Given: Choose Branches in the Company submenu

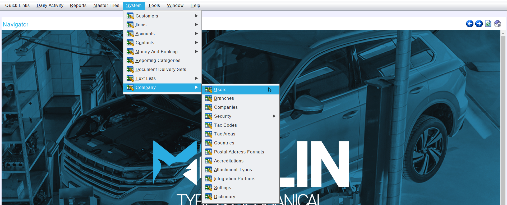Looking at the screenshot, I should pyautogui.click(x=241, y=98).
